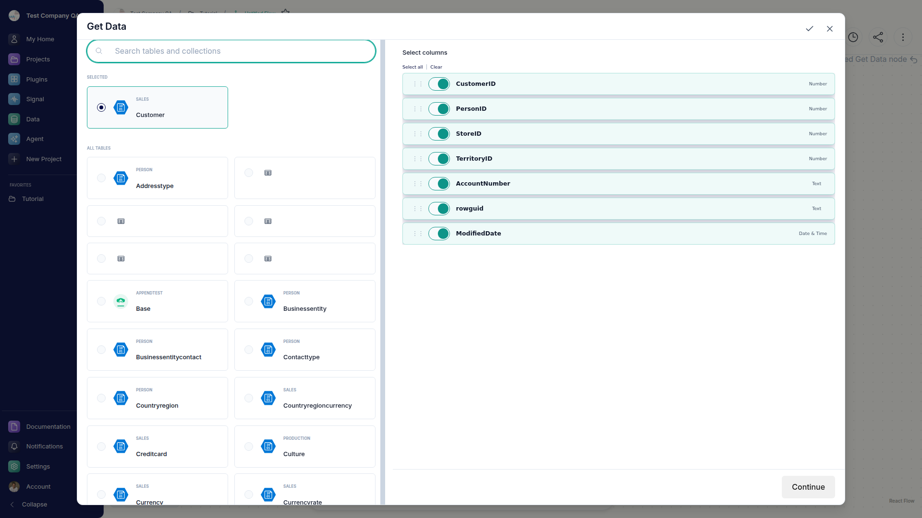Click AccountNumber column name
This screenshot has height=518, width=922.
pyautogui.click(x=483, y=184)
